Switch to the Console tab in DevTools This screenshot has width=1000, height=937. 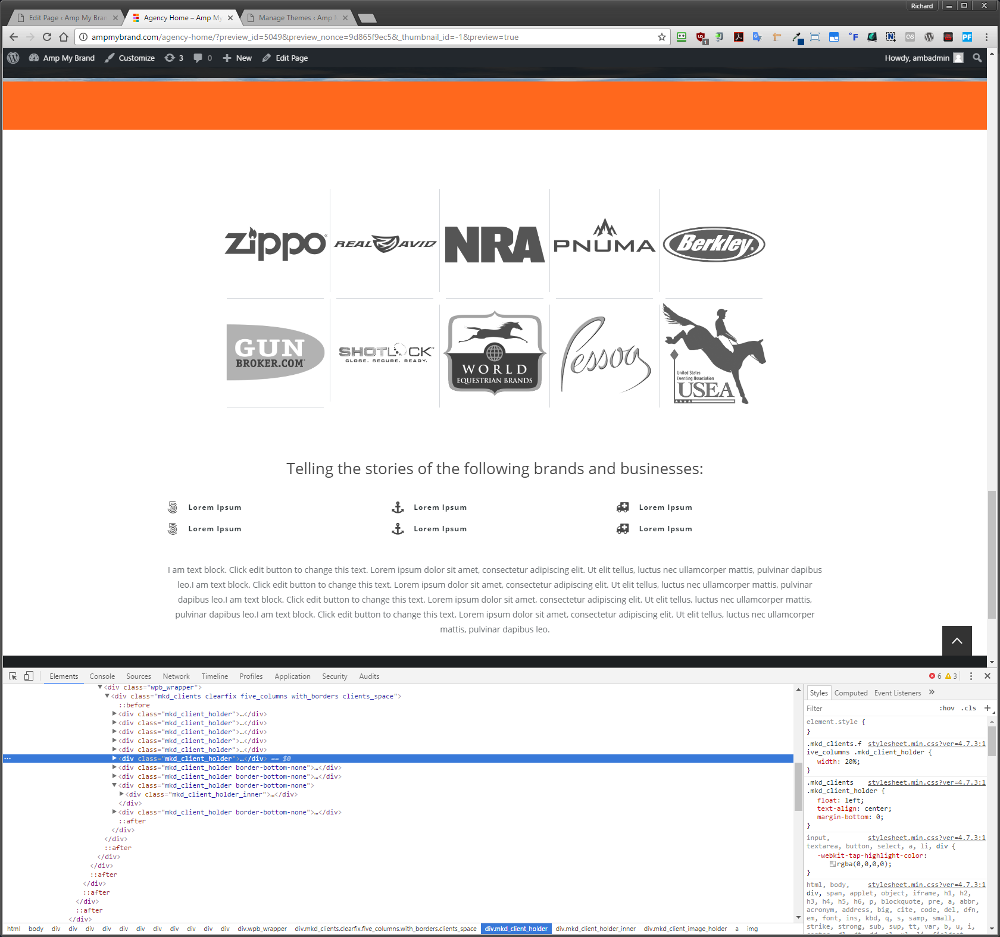pyautogui.click(x=102, y=676)
